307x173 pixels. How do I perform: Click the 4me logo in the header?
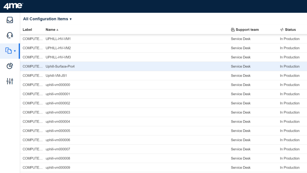[13, 5]
